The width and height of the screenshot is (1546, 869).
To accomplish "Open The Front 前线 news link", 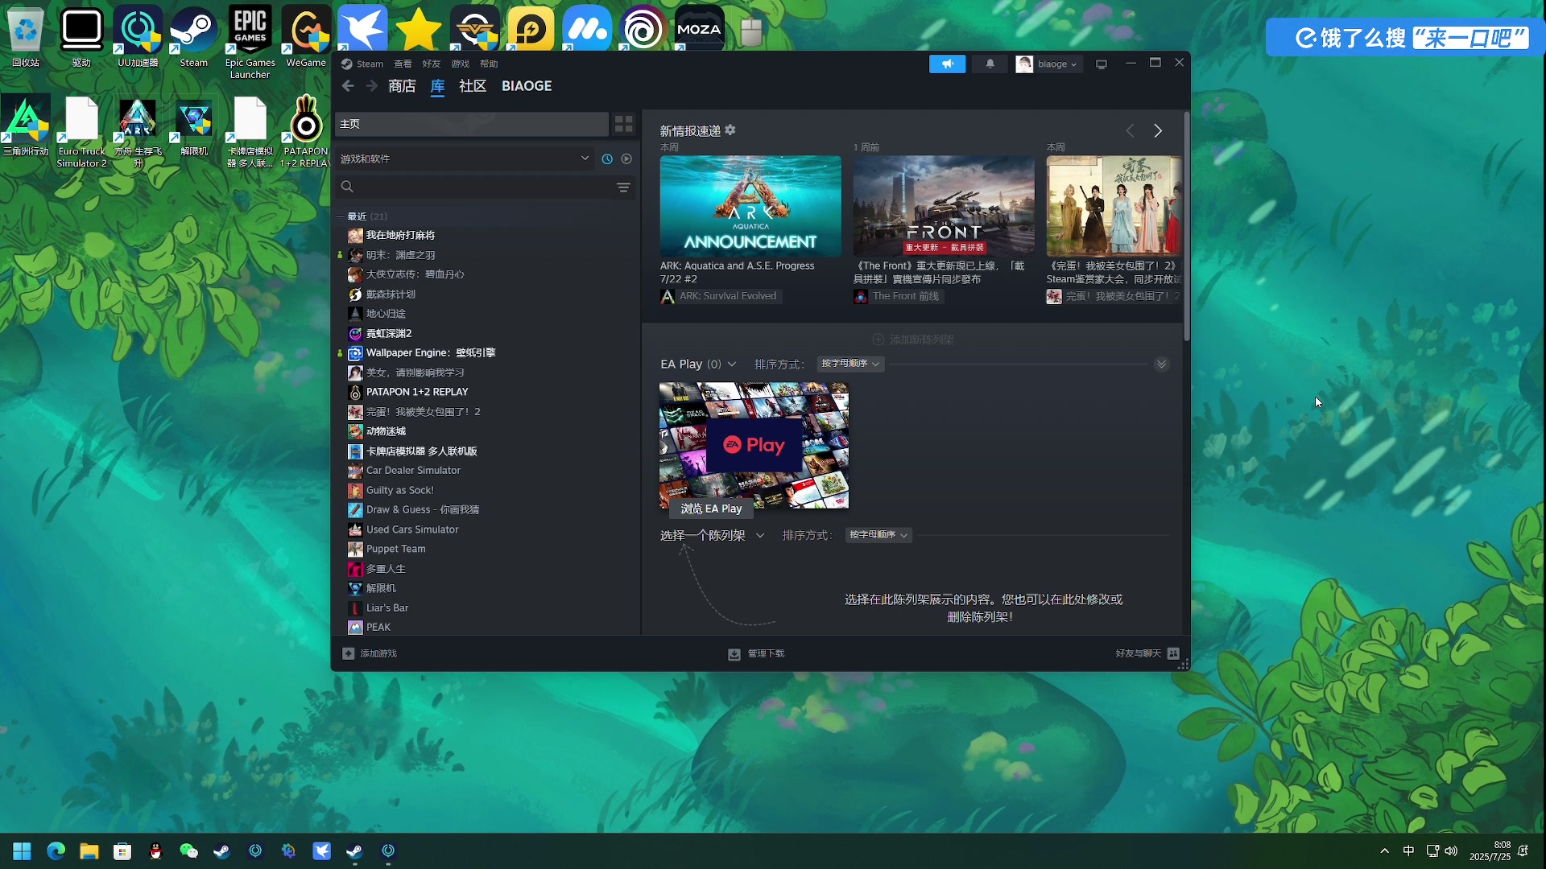I will 898,297.
